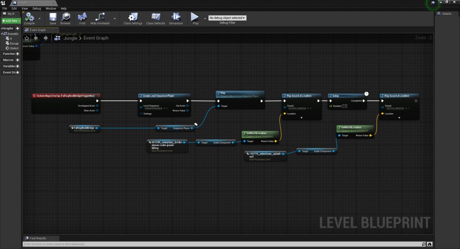Viewport: 460px width, 249px height.
Task: Collapse the Graphs section in My Blueprint
Action: [x=2, y=28]
